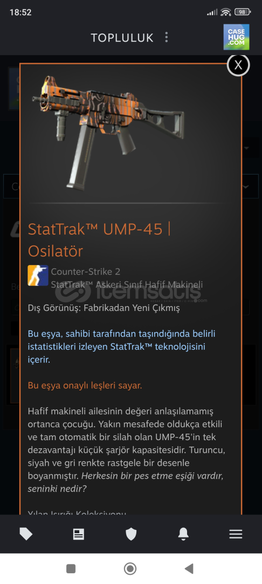Tap the orange 'Bu eşya onaylı leşleri sayar' text
The width and height of the screenshot is (262, 584).
pos(85,386)
